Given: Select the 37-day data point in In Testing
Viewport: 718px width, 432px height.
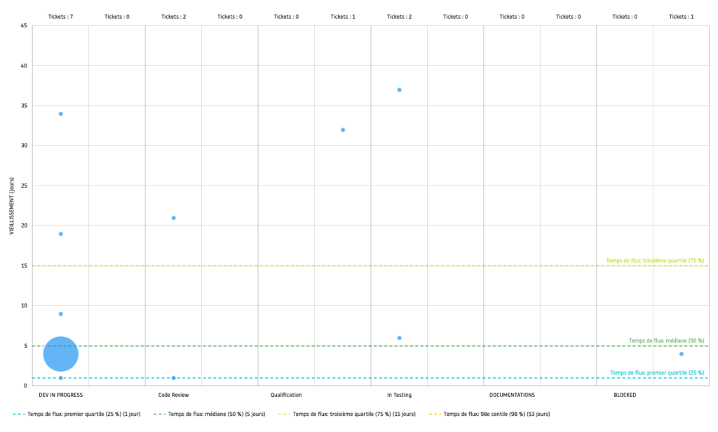Looking at the screenshot, I should pos(400,90).
